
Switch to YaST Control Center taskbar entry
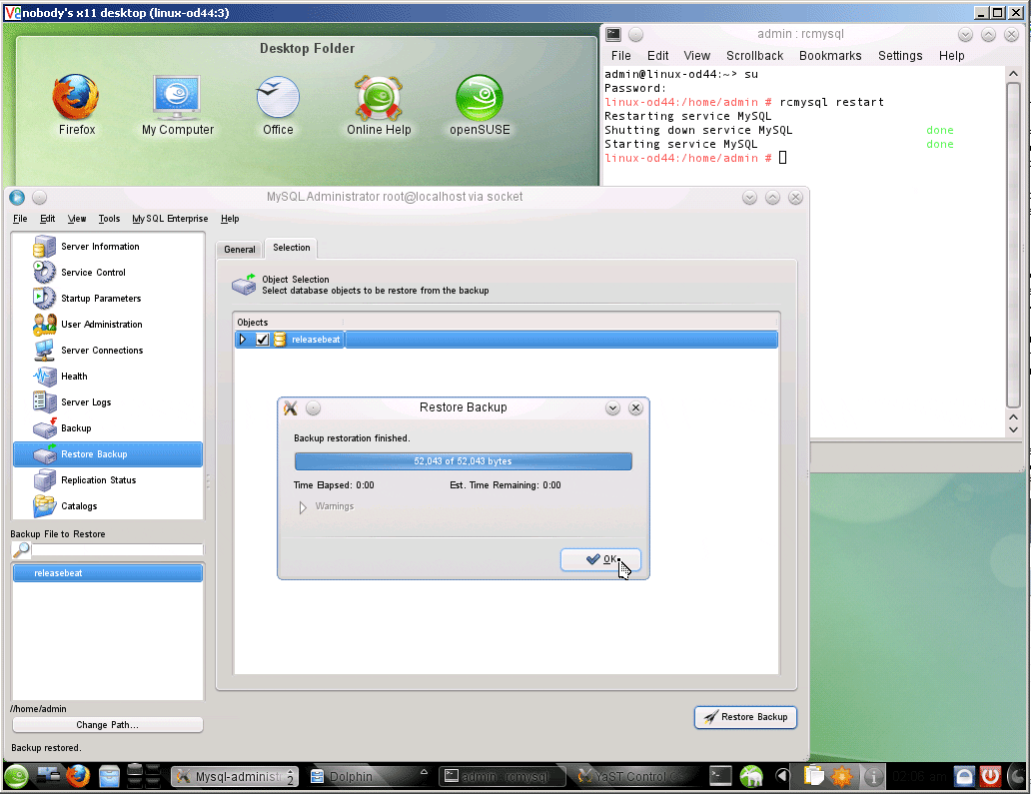click(631, 777)
